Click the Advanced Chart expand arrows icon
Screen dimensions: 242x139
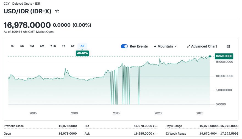[x=188, y=46]
